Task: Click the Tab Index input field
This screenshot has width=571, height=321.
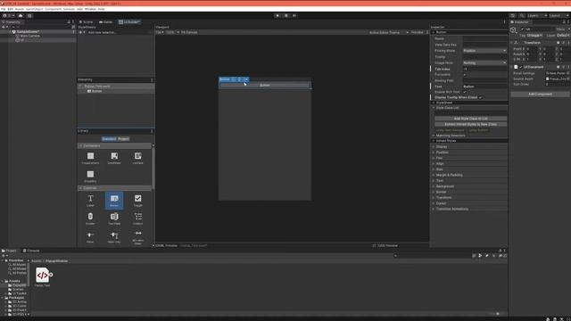Action: [484, 70]
